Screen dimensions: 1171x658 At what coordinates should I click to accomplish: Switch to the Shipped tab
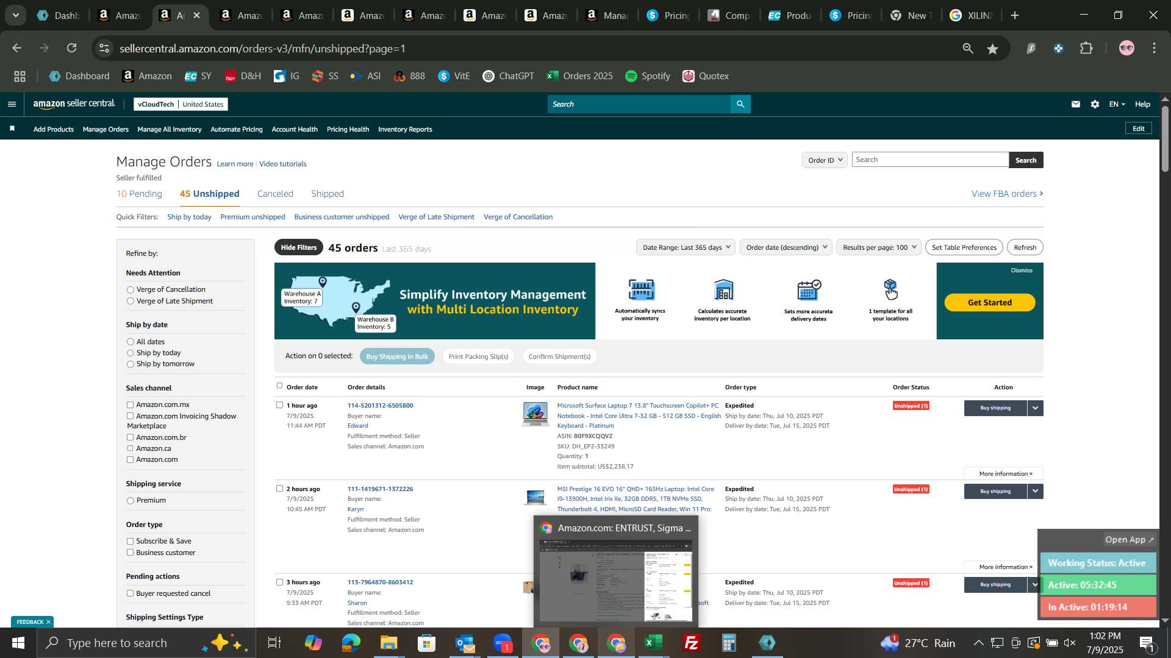[328, 194]
